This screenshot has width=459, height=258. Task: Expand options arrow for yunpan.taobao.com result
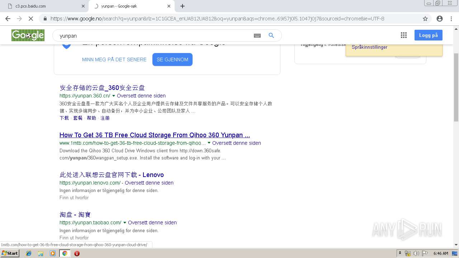tap(125, 223)
